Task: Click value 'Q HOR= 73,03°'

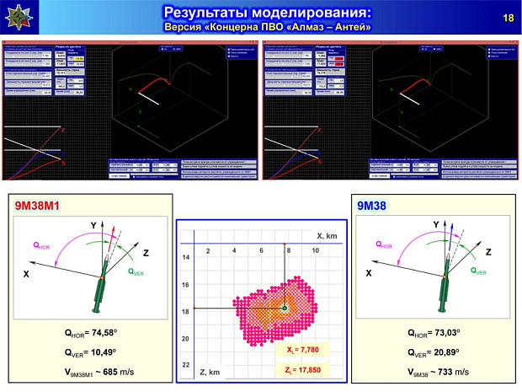Action: click(x=434, y=333)
